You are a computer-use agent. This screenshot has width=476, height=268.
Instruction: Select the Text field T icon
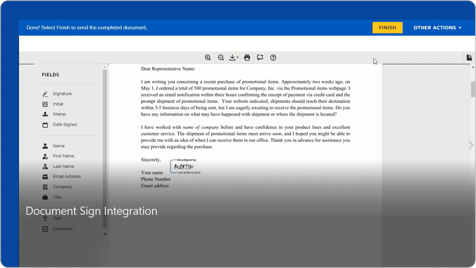(x=45, y=219)
